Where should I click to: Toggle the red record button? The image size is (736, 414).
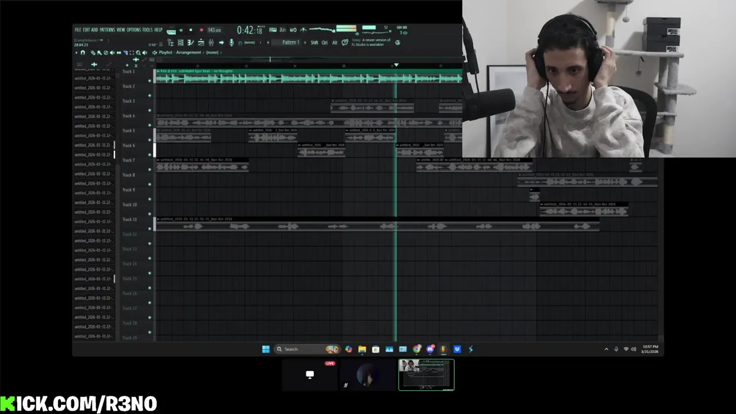pyautogui.click(x=201, y=30)
